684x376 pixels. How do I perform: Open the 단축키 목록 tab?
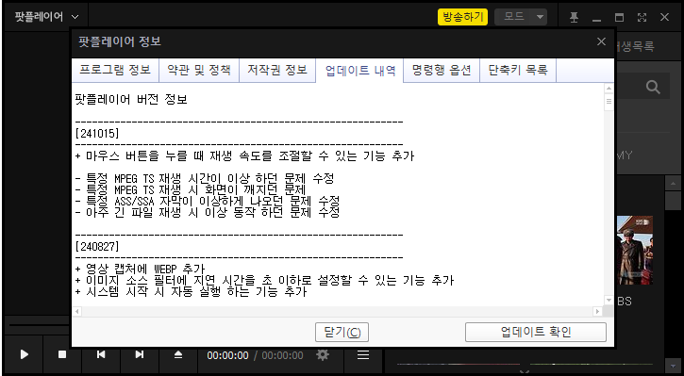(x=518, y=70)
